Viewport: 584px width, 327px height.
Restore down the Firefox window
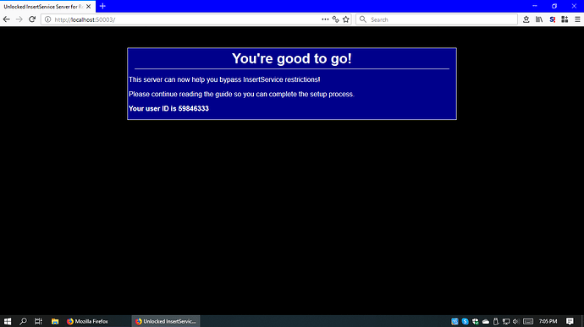554,6
